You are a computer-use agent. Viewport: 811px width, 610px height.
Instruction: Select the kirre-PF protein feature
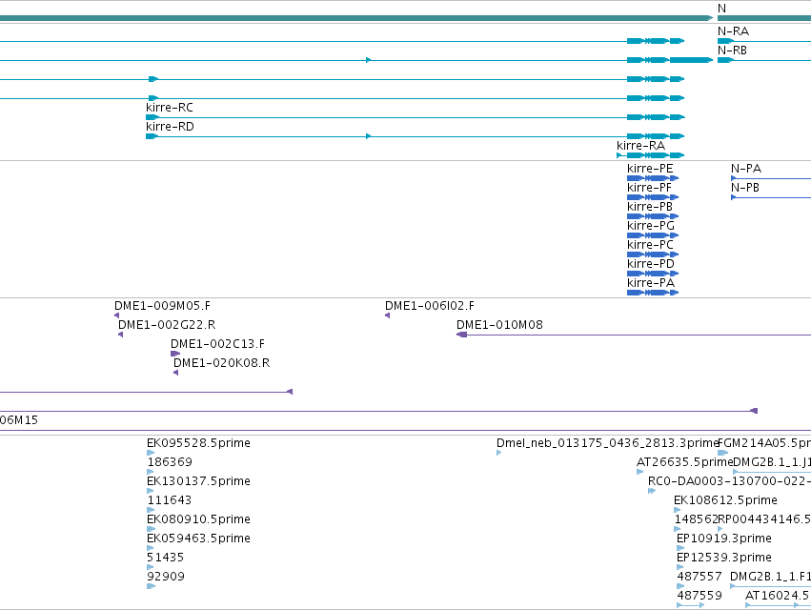coord(652,197)
